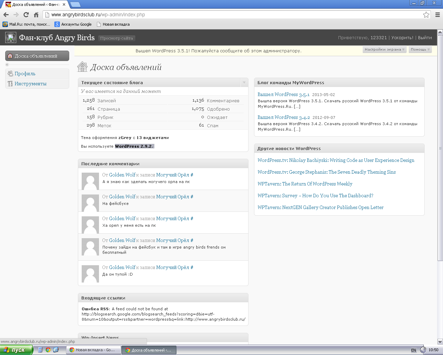The width and height of the screenshot is (443, 355).
Task: Click the house icon beside the page title
Action: click(82, 67)
